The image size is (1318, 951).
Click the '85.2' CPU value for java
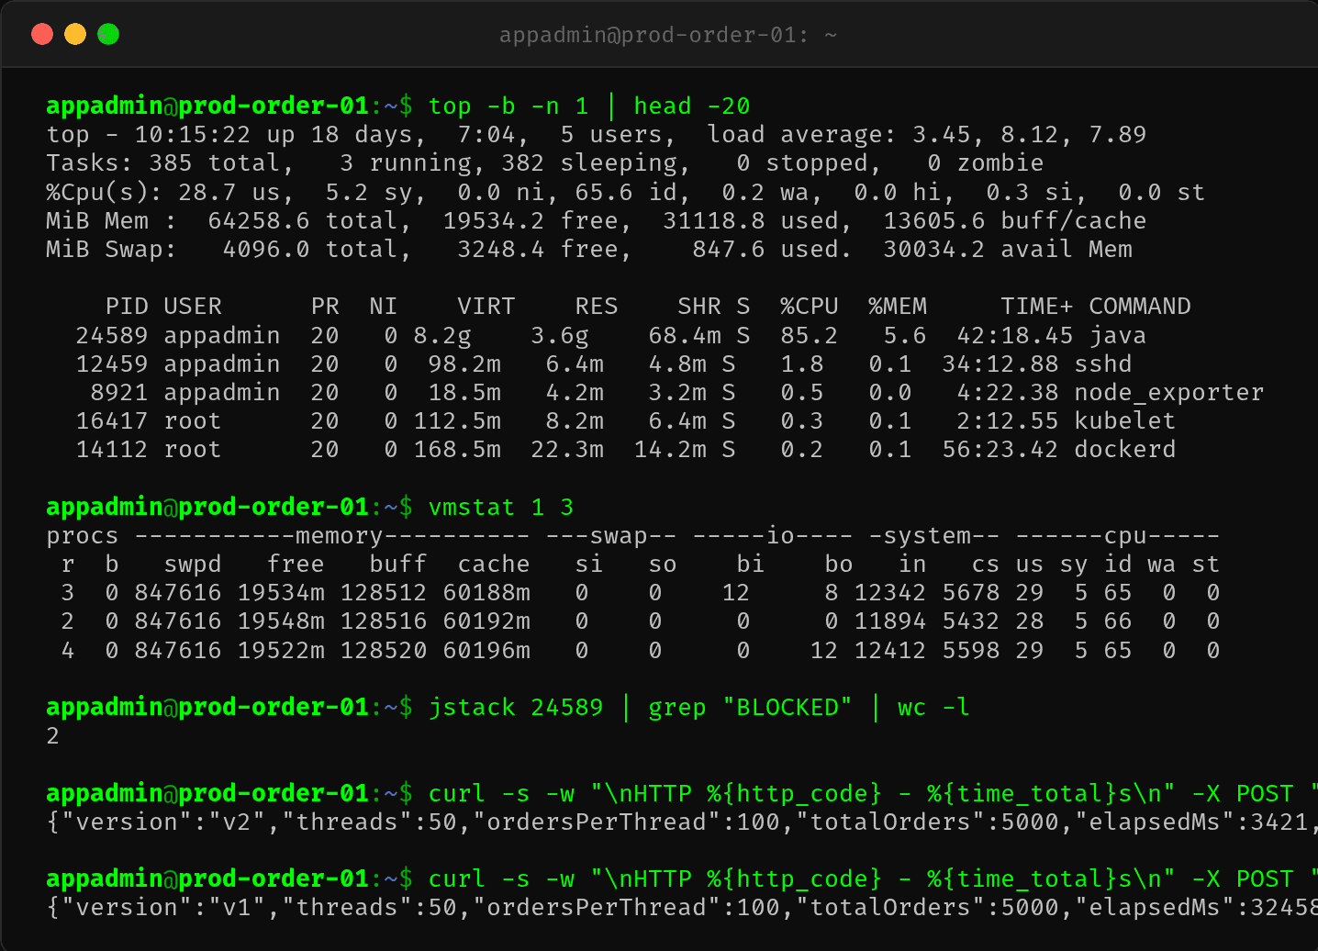809,336
